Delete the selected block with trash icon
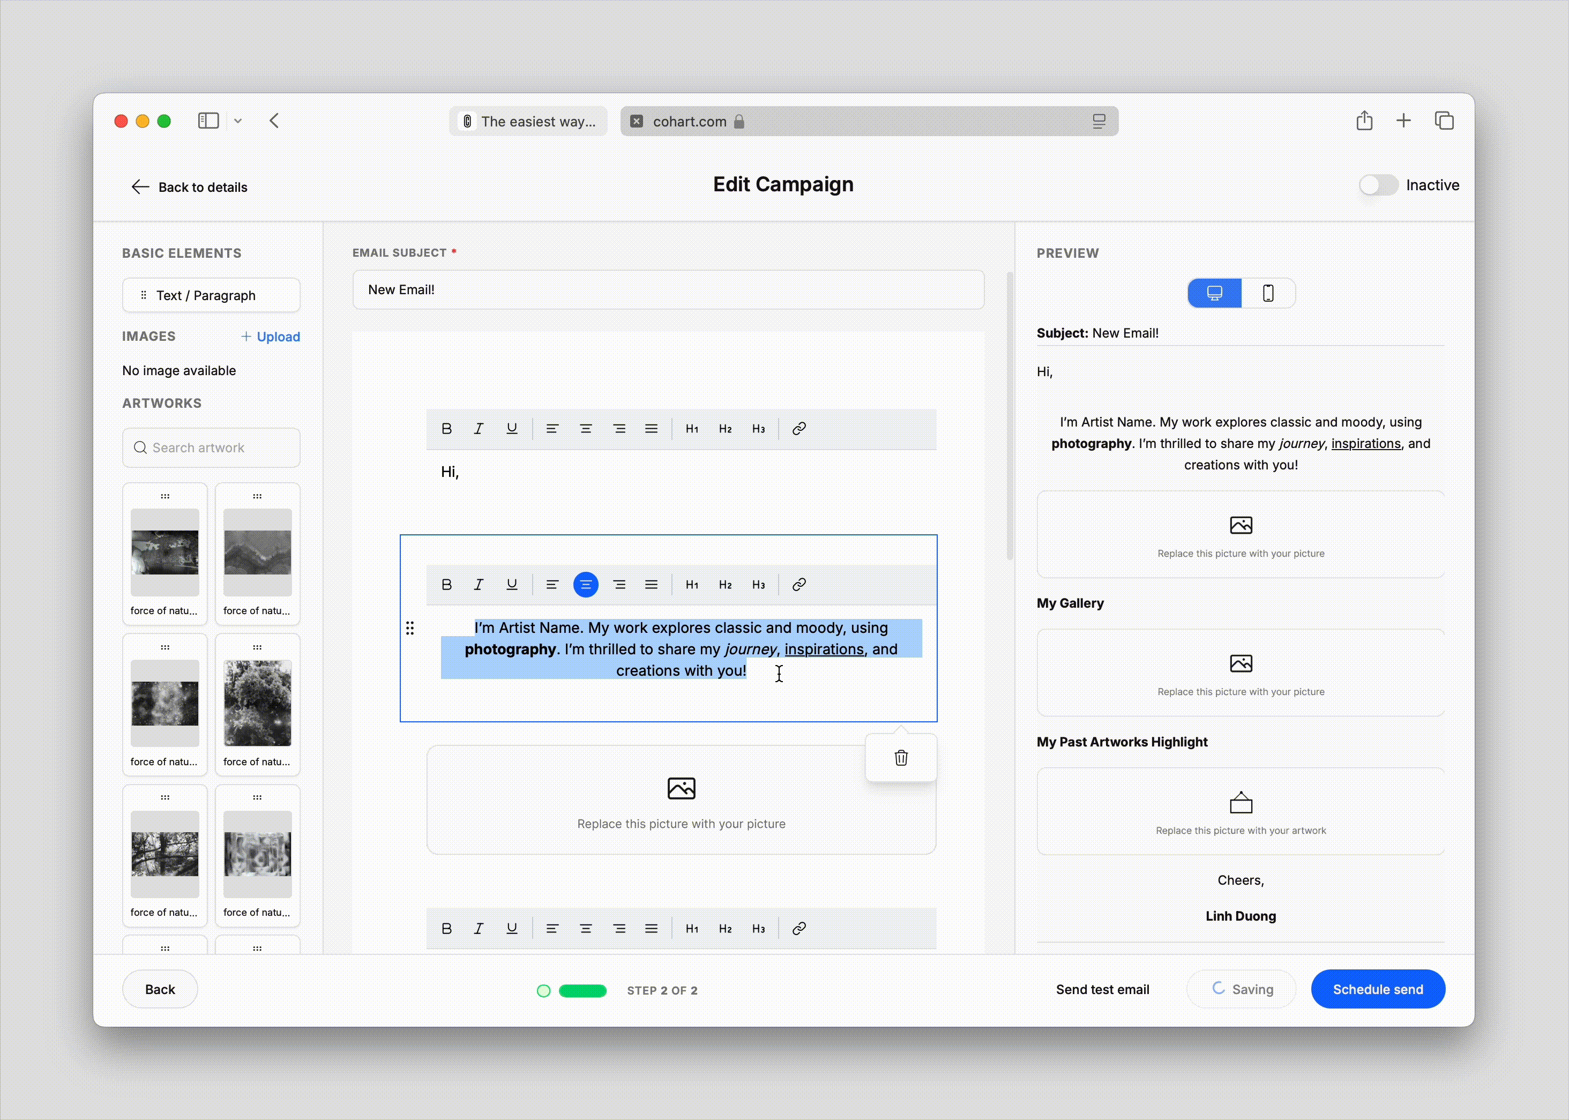 (901, 758)
